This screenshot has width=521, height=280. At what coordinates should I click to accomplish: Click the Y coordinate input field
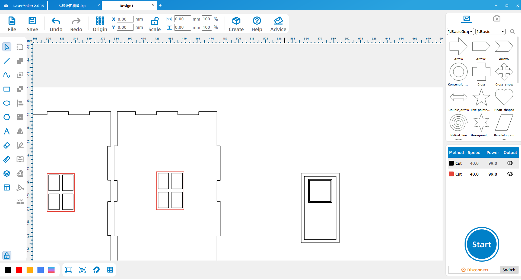click(x=125, y=27)
